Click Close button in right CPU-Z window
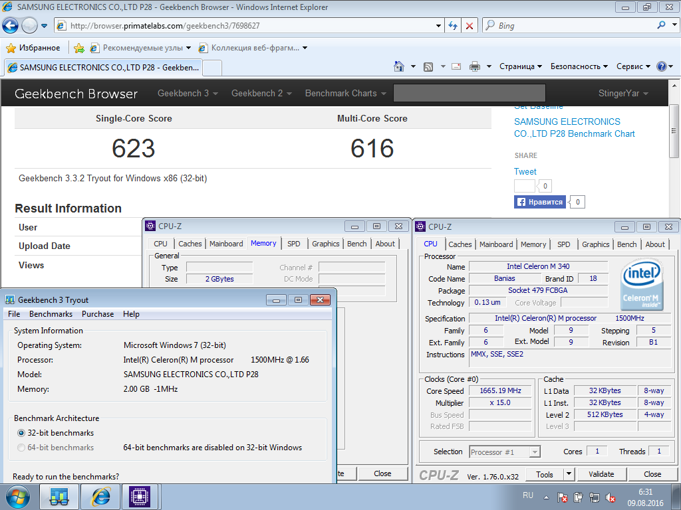Viewport: 681px width, 510px height. pos(652,474)
